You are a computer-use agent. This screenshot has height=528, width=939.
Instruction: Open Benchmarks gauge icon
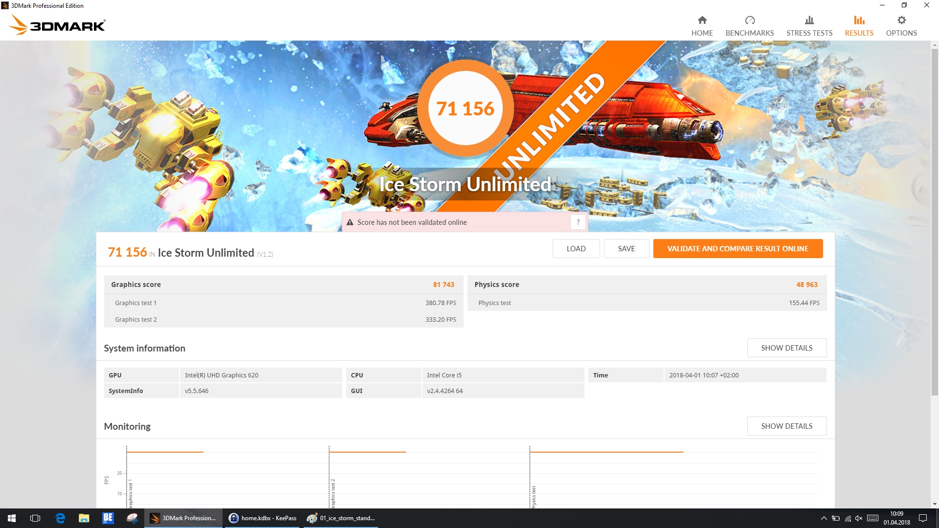749,20
